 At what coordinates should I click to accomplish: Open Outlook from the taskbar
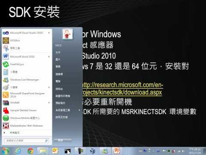tap(55, 151)
